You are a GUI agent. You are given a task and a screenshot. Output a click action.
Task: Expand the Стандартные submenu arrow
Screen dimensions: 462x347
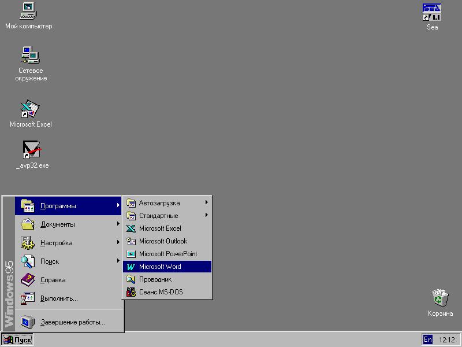coord(207,215)
